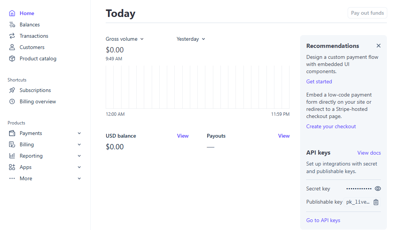Image resolution: width=402 pixels, height=230 pixels.
Task: Select Product catalog in sidebar
Action: point(38,58)
